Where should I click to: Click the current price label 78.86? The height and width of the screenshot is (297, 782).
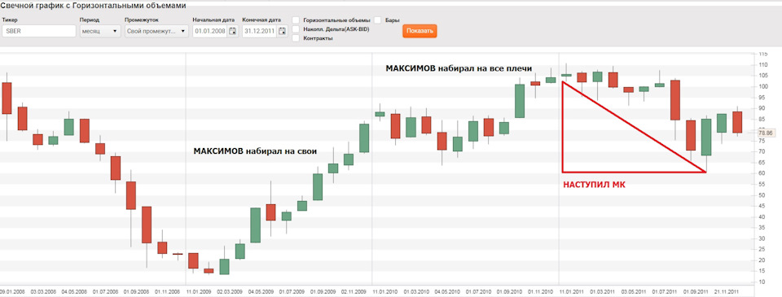coord(765,133)
